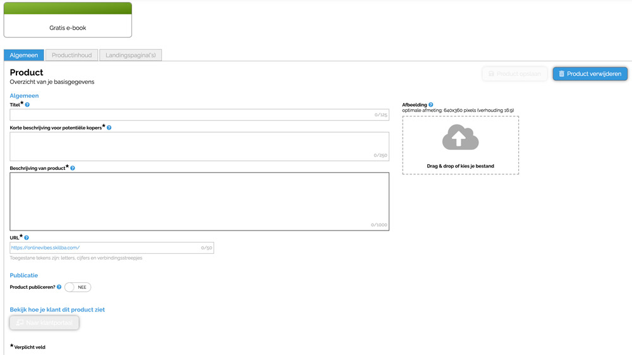Screen dimensions: 632x355
Task: Click the Publicatie section heading
Action: 24,275
